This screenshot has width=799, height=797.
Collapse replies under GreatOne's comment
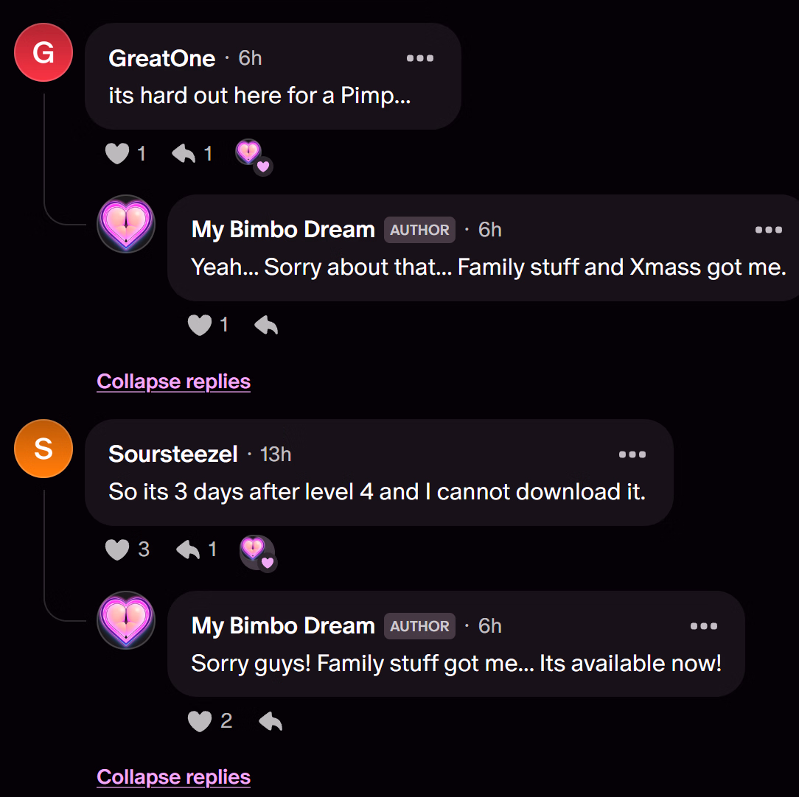173,382
